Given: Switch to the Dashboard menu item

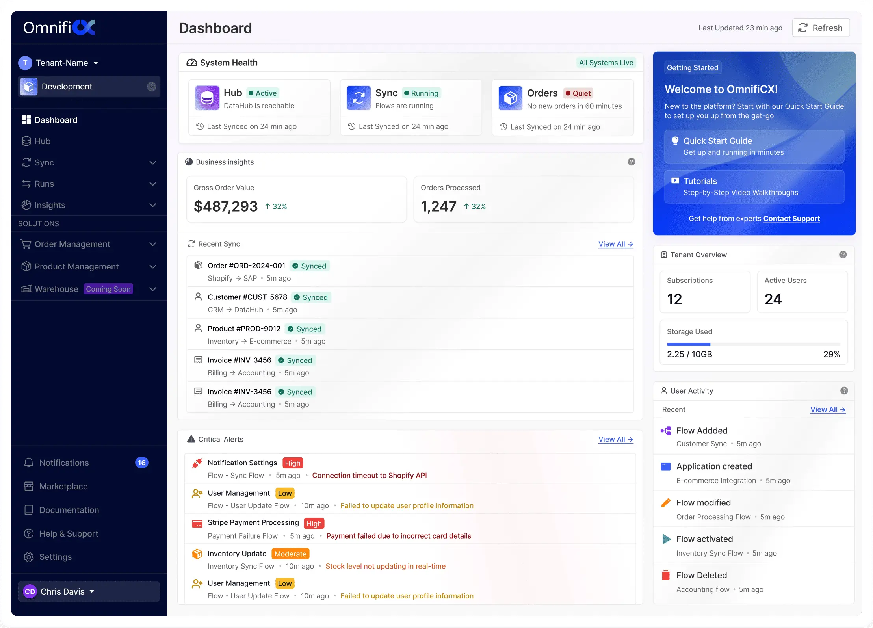Looking at the screenshot, I should tap(56, 120).
